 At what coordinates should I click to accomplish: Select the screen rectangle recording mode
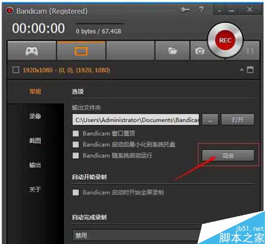pos(81,51)
